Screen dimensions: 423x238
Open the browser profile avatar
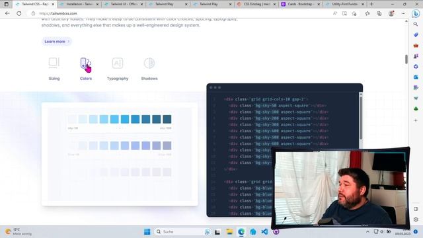[x=391, y=13]
